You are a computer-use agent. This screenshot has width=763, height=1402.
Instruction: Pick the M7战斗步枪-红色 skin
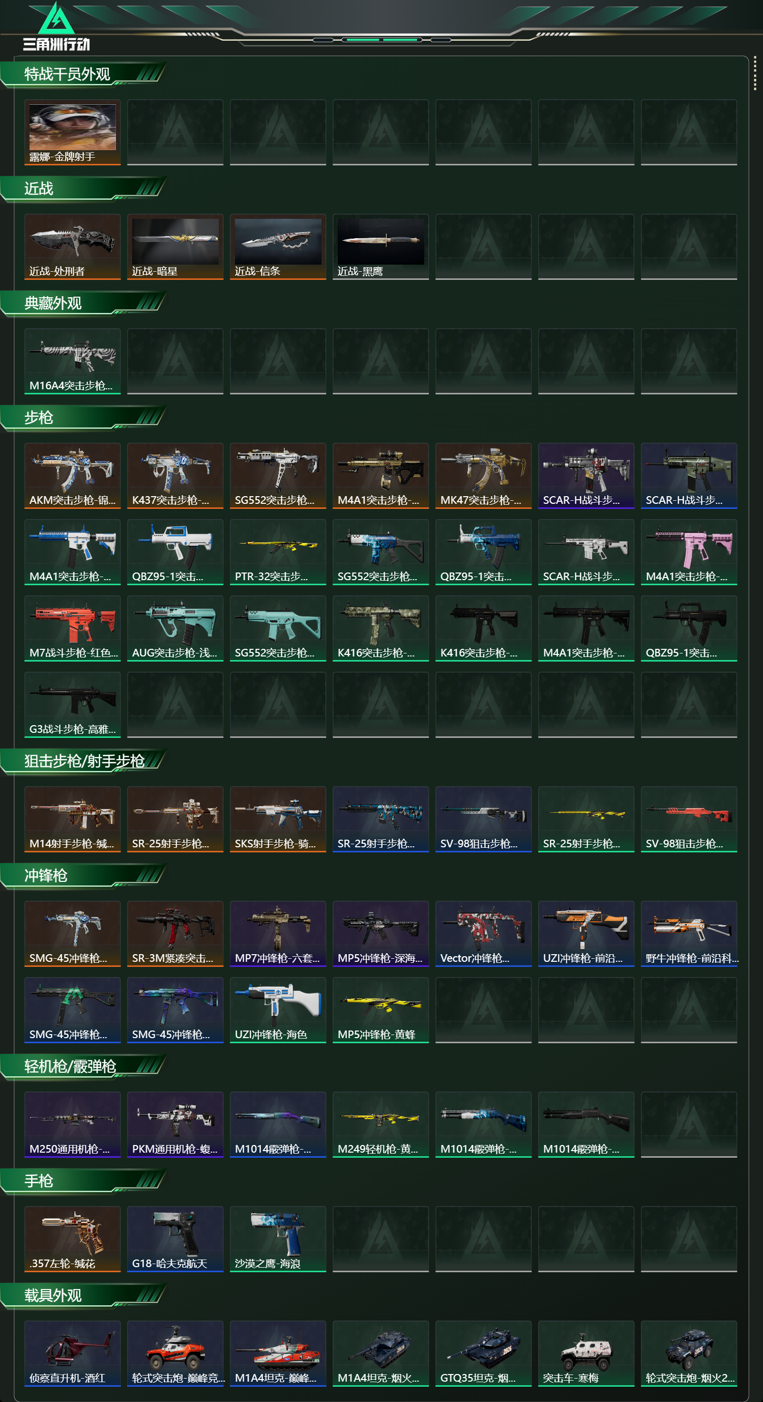tap(72, 628)
